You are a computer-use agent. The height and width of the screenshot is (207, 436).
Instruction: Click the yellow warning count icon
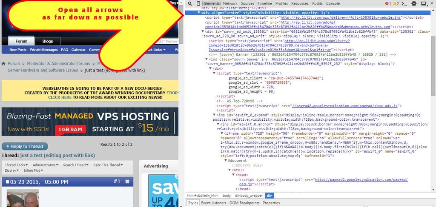(x=396, y=3)
